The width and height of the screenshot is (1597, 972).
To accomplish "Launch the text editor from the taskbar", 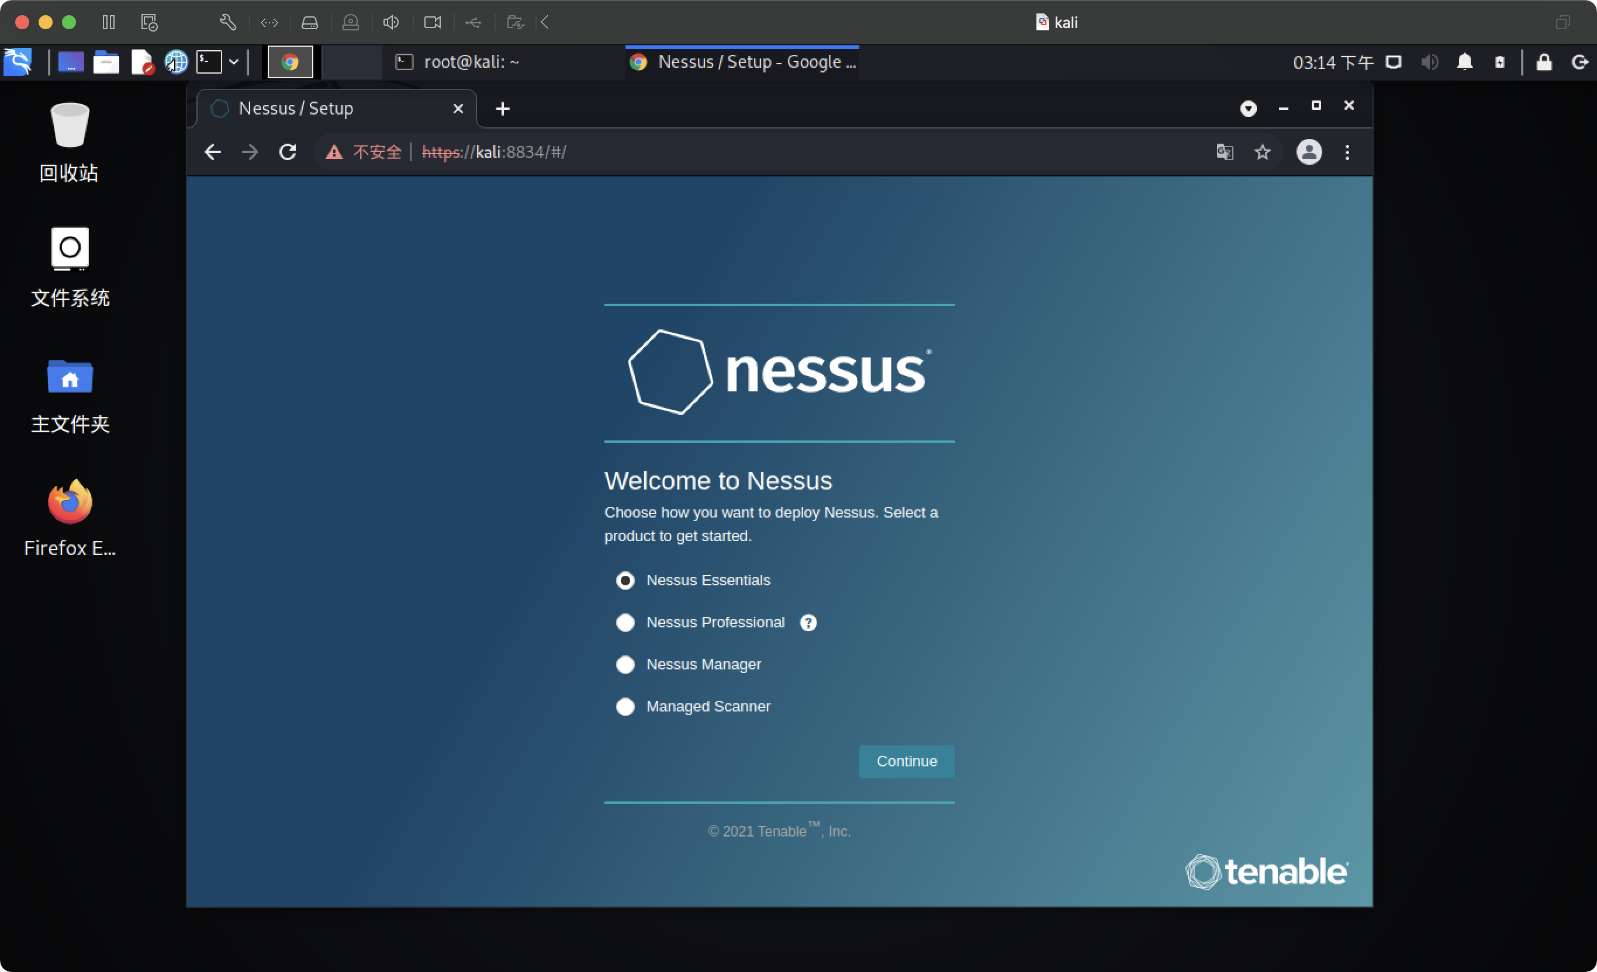I will point(142,61).
